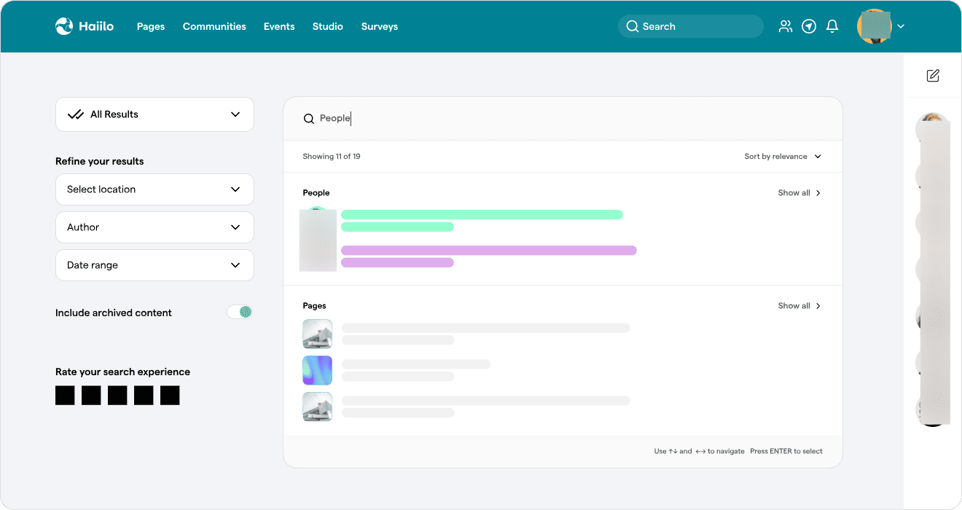Show all Pages results

799,306
